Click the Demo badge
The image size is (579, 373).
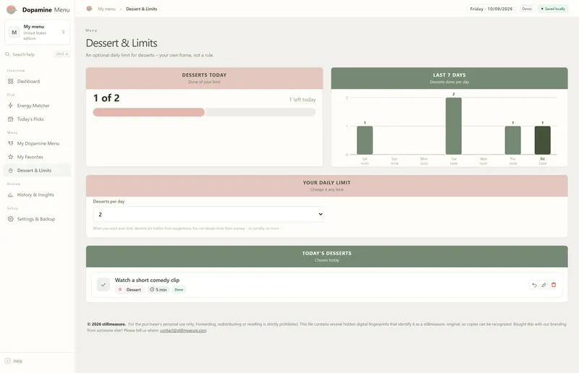click(527, 9)
